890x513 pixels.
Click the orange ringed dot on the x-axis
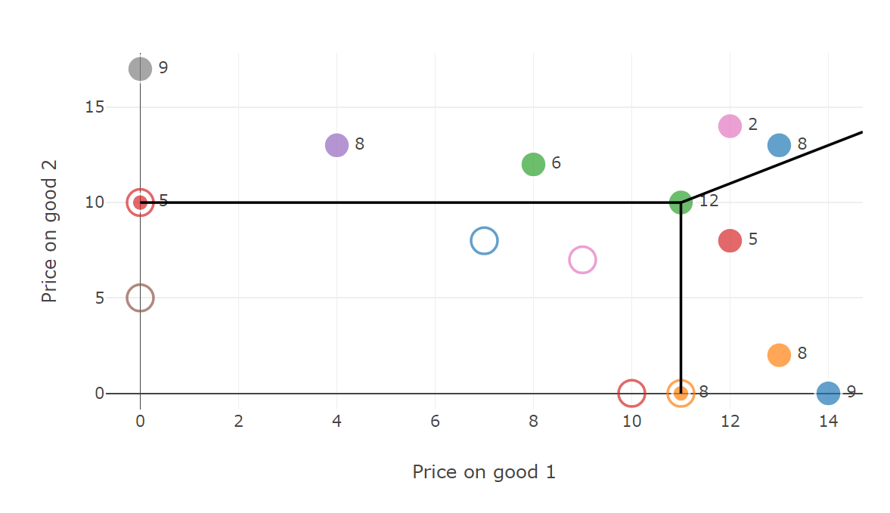click(x=681, y=393)
